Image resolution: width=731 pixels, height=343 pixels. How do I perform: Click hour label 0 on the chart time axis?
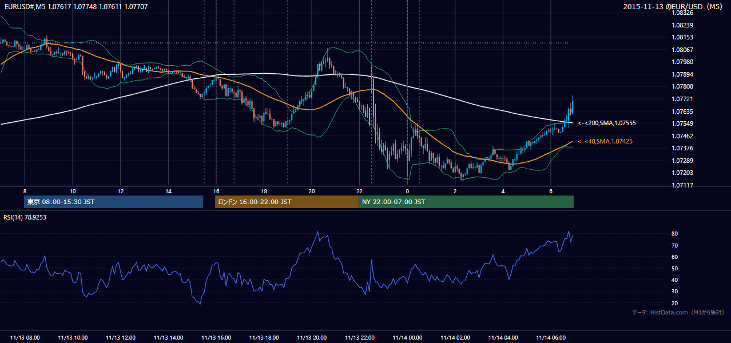coord(407,191)
